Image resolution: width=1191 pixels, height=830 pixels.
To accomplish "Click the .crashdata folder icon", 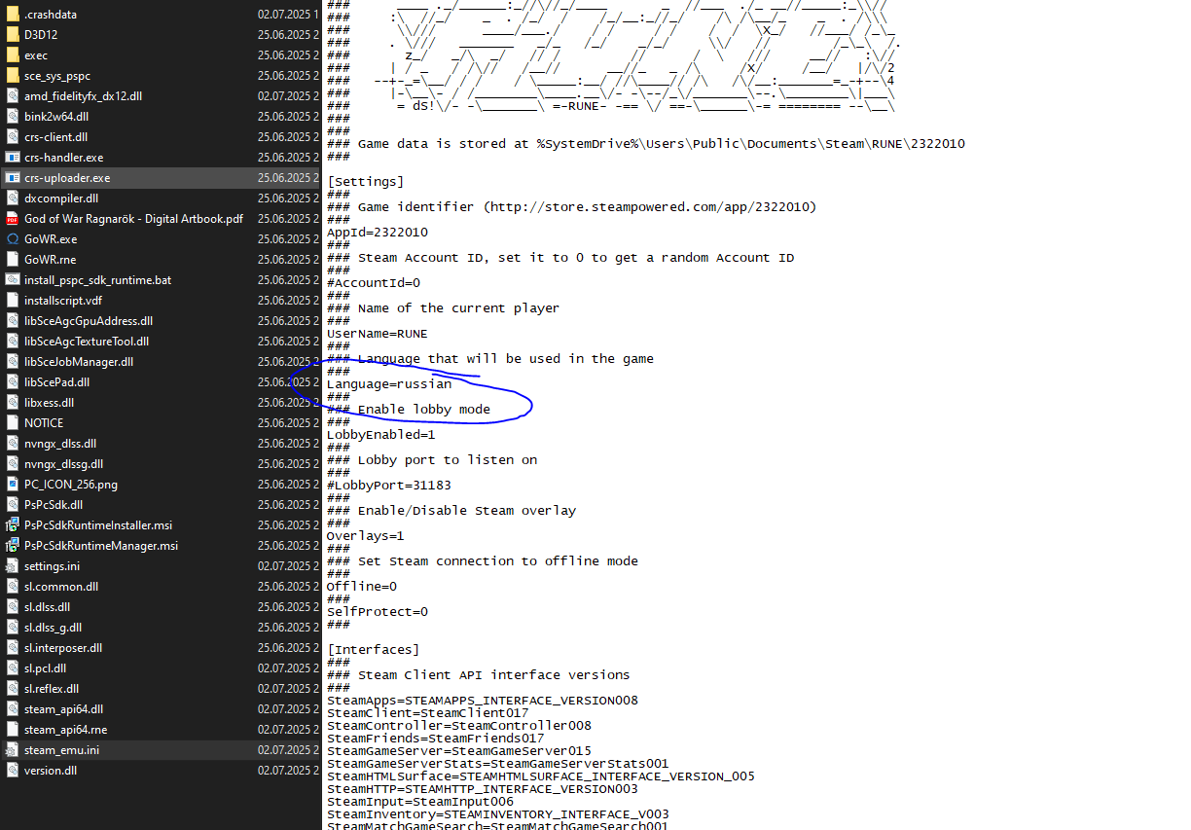I will (13, 15).
